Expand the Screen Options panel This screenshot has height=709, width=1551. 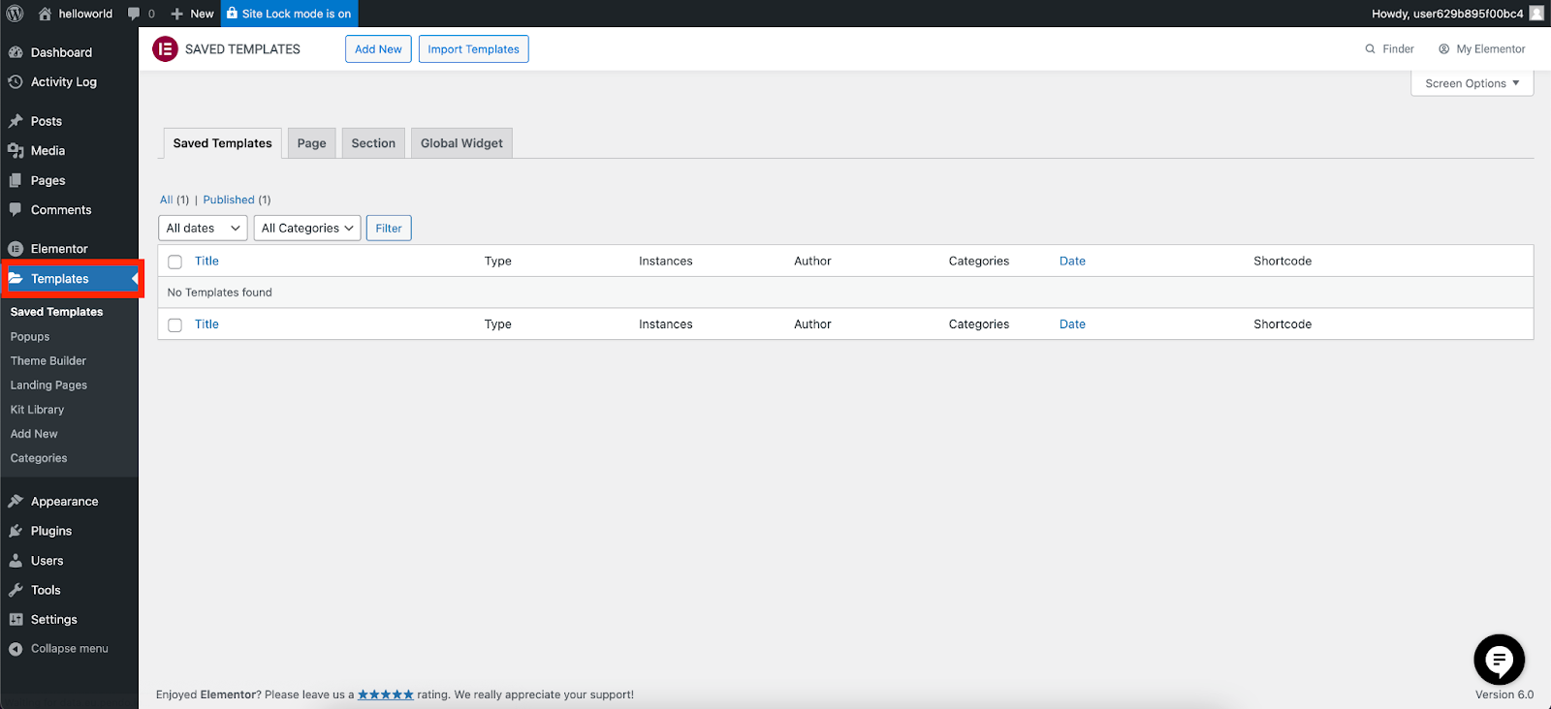[x=1472, y=83]
